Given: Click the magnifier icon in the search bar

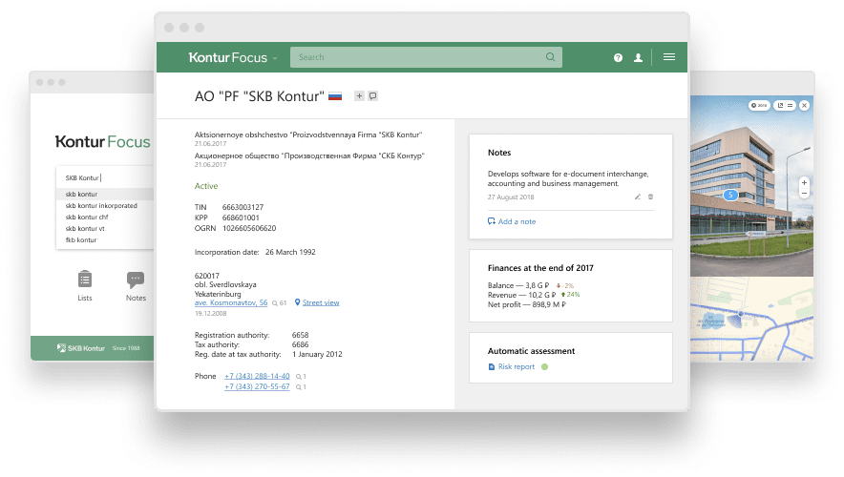Looking at the screenshot, I should pyautogui.click(x=550, y=57).
